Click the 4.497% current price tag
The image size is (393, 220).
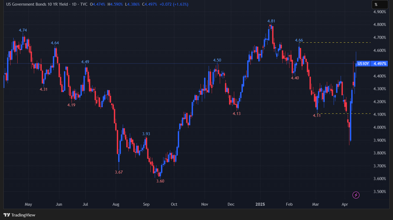380,64
